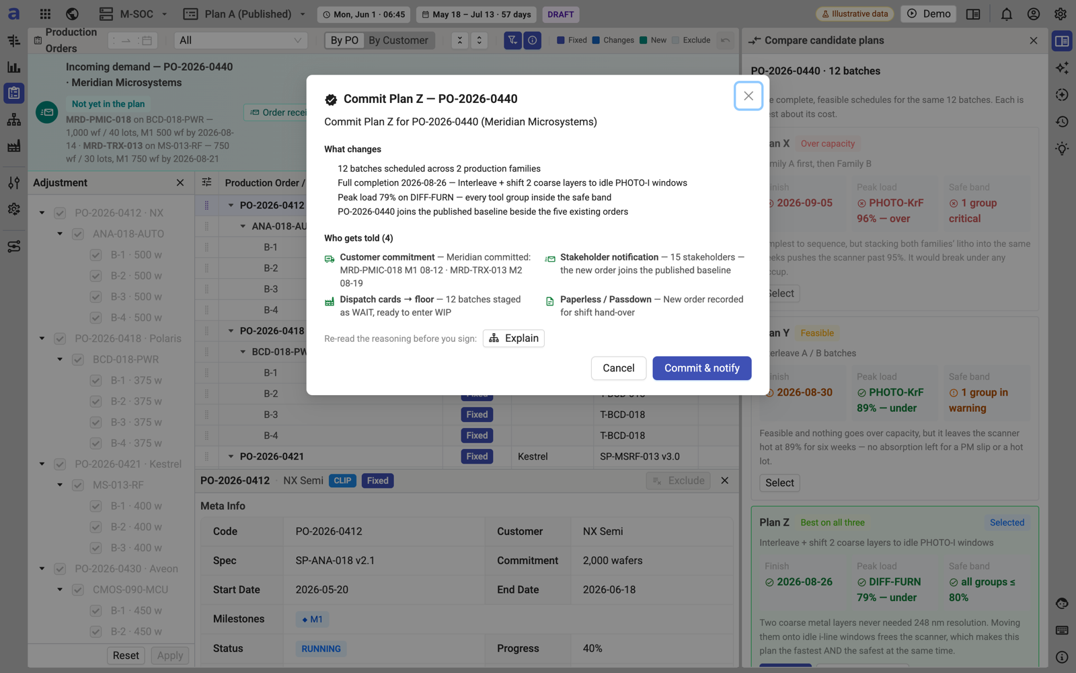
Task: Click the Demo button
Action: click(929, 14)
